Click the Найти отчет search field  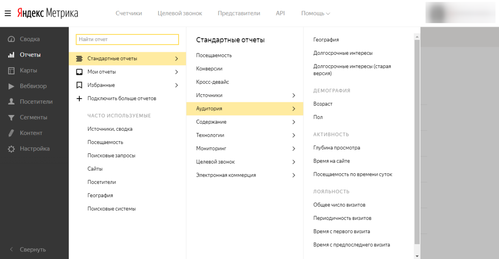tap(127, 39)
